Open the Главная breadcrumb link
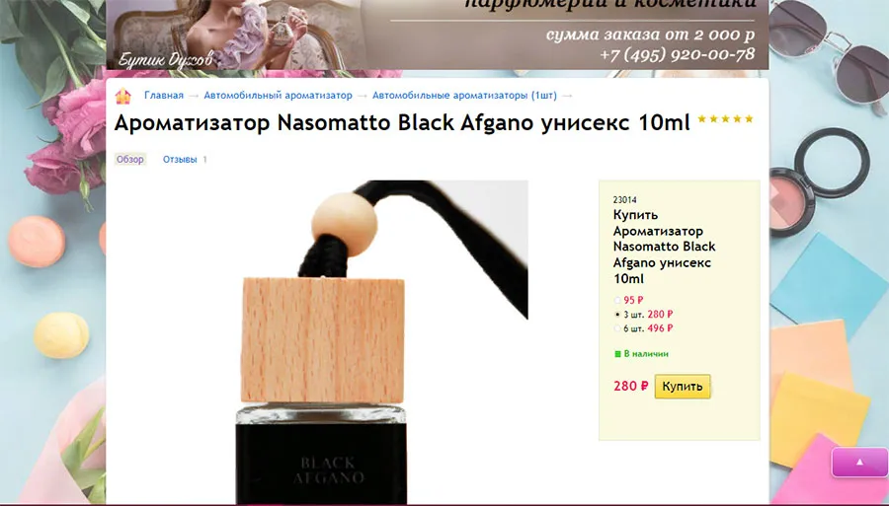This screenshot has height=506, width=889. pyautogui.click(x=164, y=95)
